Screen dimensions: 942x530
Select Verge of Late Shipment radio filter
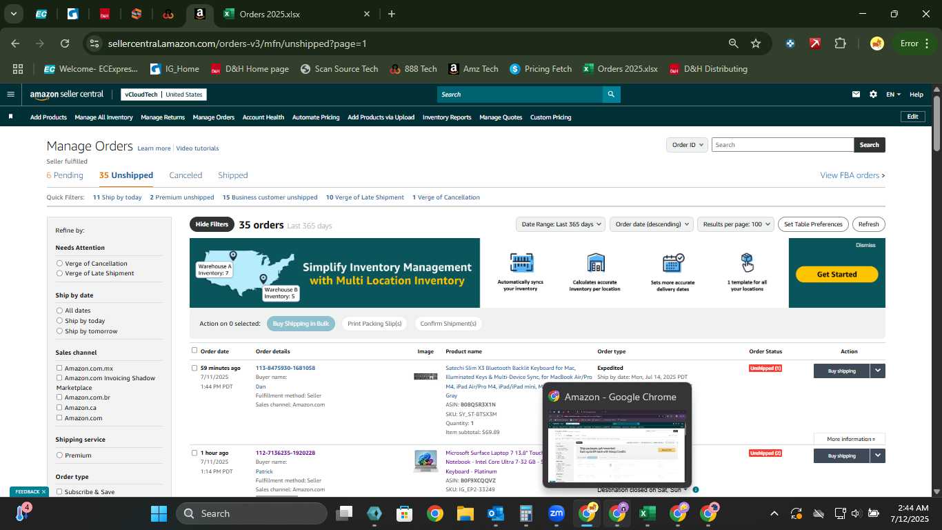pos(59,273)
